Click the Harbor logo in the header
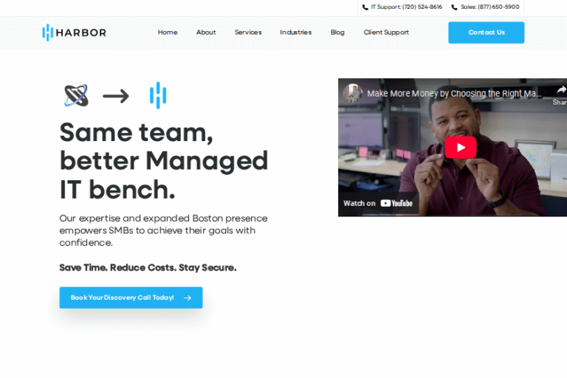567x378 pixels. tap(74, 32)
